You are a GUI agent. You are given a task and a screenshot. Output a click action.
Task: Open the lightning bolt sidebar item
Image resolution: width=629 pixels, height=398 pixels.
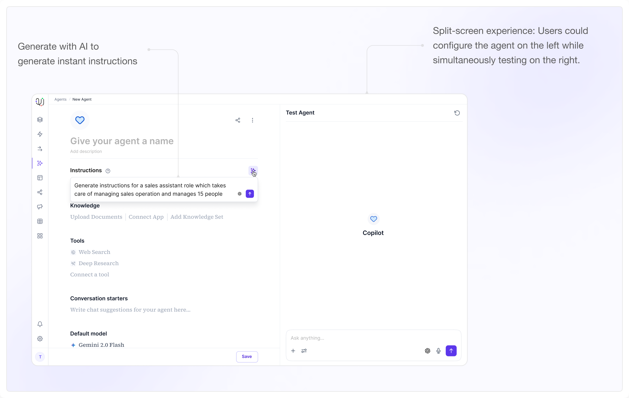pyautogui.click(x=40, y=134)
